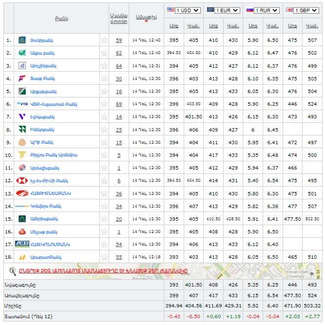Click the Ameriabank logo in row 15
This screenshot has width=325, height=325.
click(x=22, y=219)
